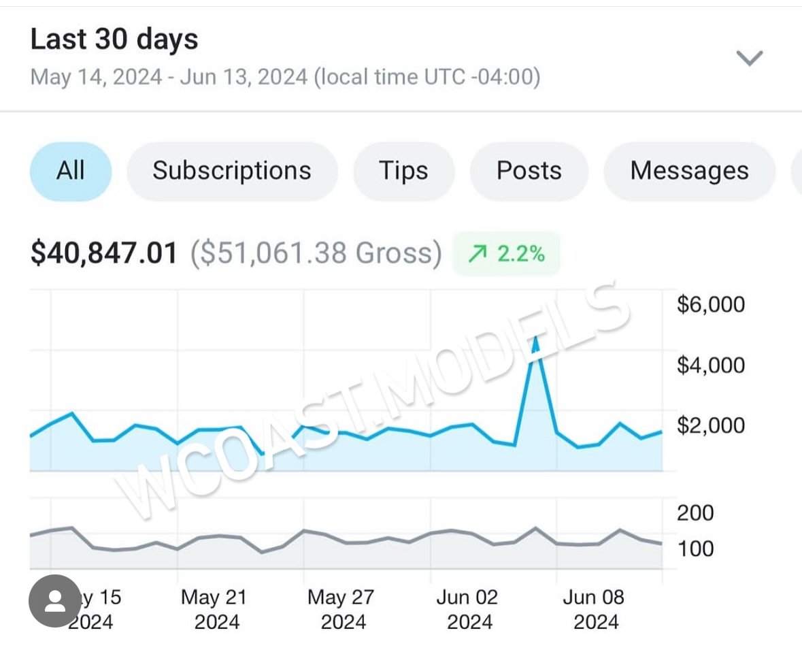Switch to the Tips tab
This screenshot has height=652, width=802.
403,171
